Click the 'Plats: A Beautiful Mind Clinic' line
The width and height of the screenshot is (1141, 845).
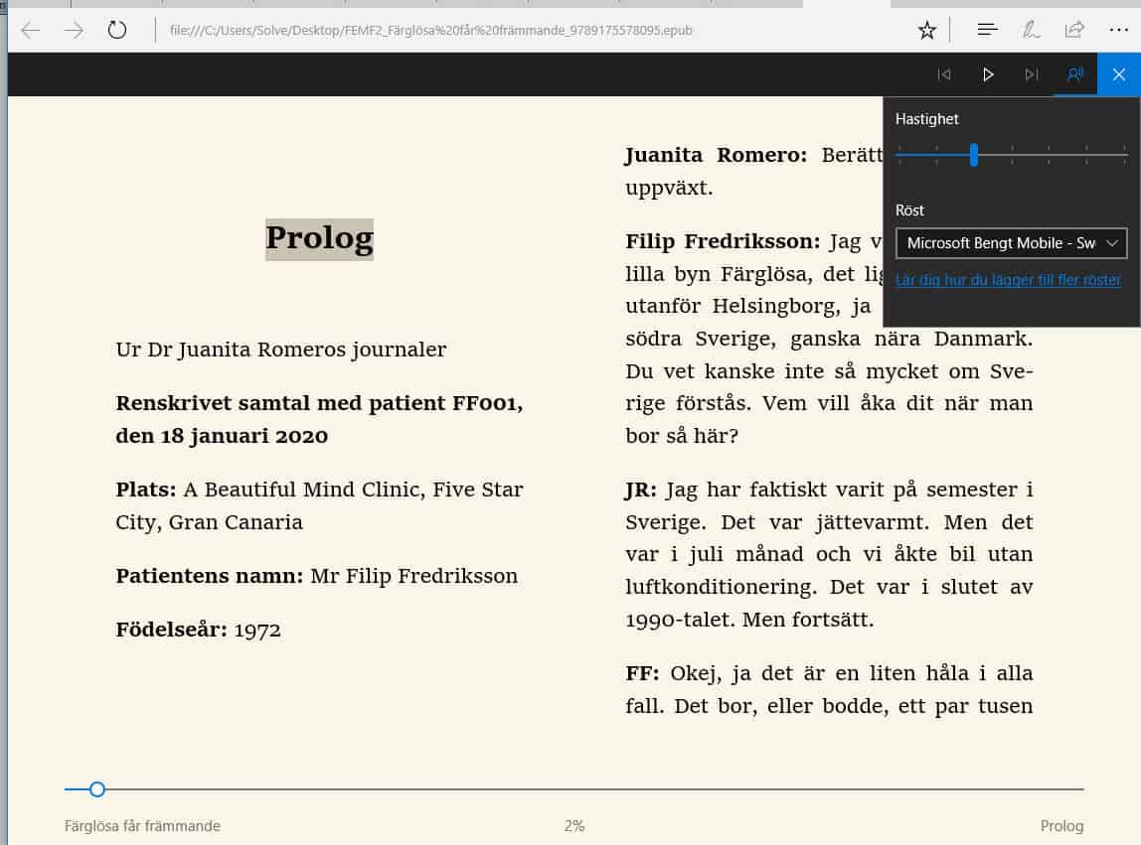(x=319, y=505)
